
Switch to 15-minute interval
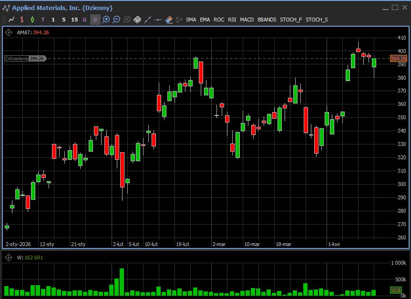point(74,20)
